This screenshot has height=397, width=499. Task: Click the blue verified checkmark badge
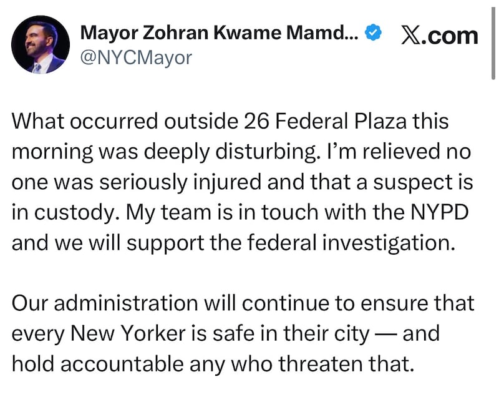click(372, 32)
